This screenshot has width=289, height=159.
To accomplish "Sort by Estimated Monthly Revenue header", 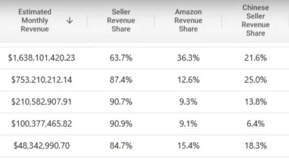I will coord(35,20).
